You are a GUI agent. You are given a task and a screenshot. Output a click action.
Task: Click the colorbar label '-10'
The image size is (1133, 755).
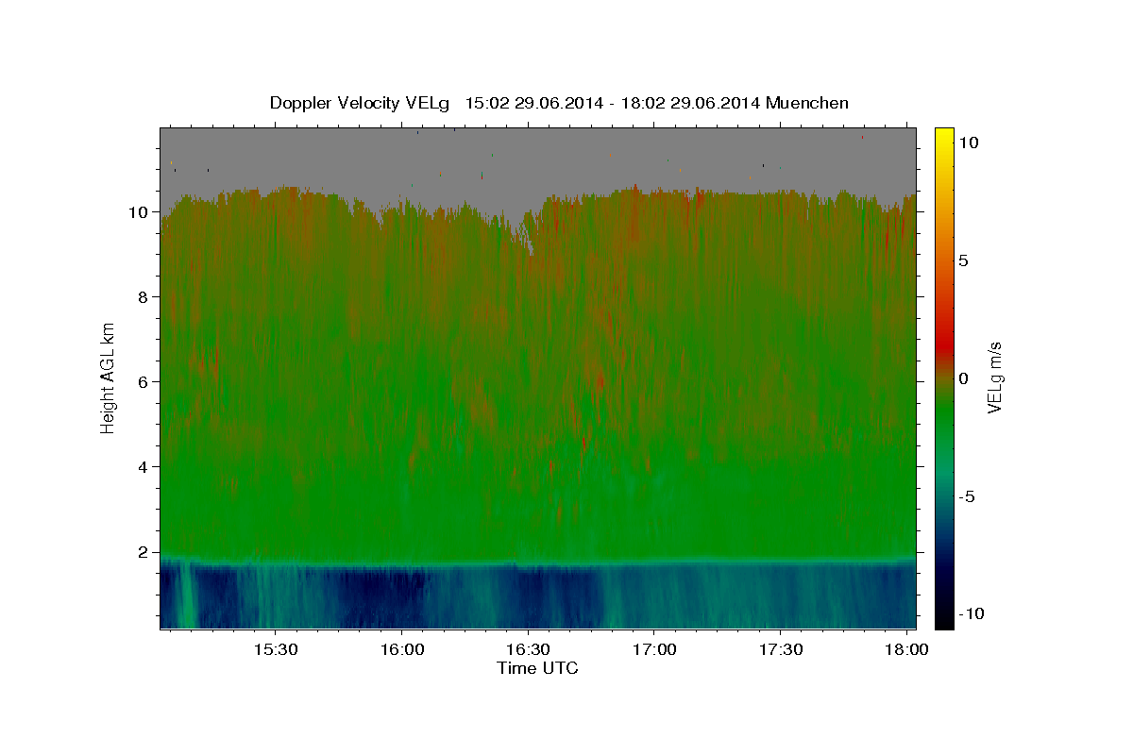point(972,613)
